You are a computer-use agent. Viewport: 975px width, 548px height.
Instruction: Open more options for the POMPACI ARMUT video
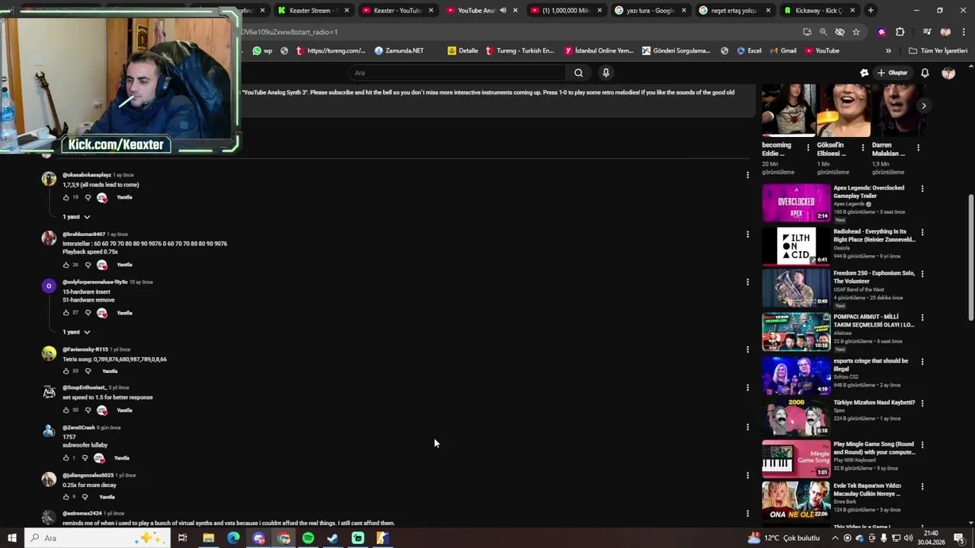[x=922, y=317]
